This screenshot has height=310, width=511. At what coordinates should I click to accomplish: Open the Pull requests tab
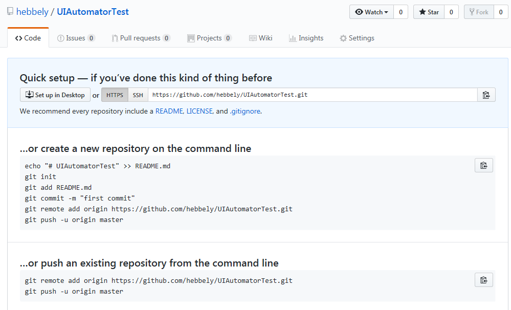coord(141,38)
